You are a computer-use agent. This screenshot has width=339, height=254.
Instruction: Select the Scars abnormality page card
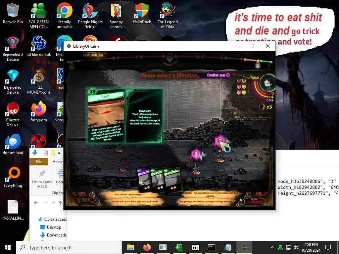(x=106, y=115)
